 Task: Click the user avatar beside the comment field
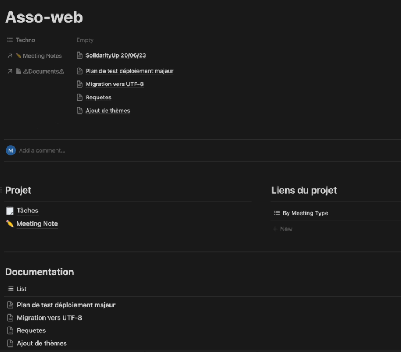pos(11,150)
